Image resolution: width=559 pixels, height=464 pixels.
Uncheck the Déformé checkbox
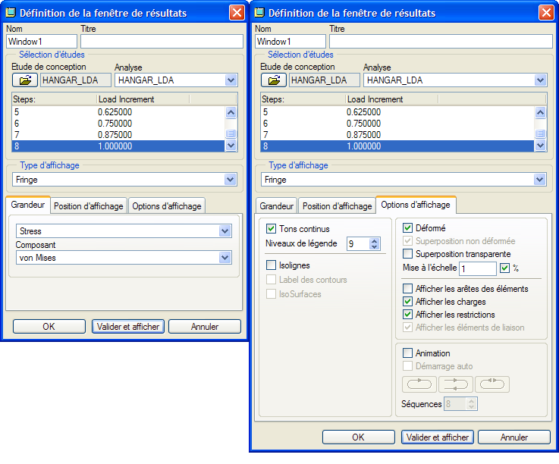click(407, 227)
